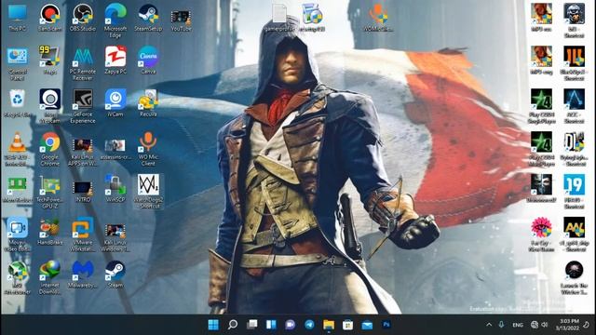Select the INTRO video file icon
This screenshot has height=335, width=596.
(83, 192)
